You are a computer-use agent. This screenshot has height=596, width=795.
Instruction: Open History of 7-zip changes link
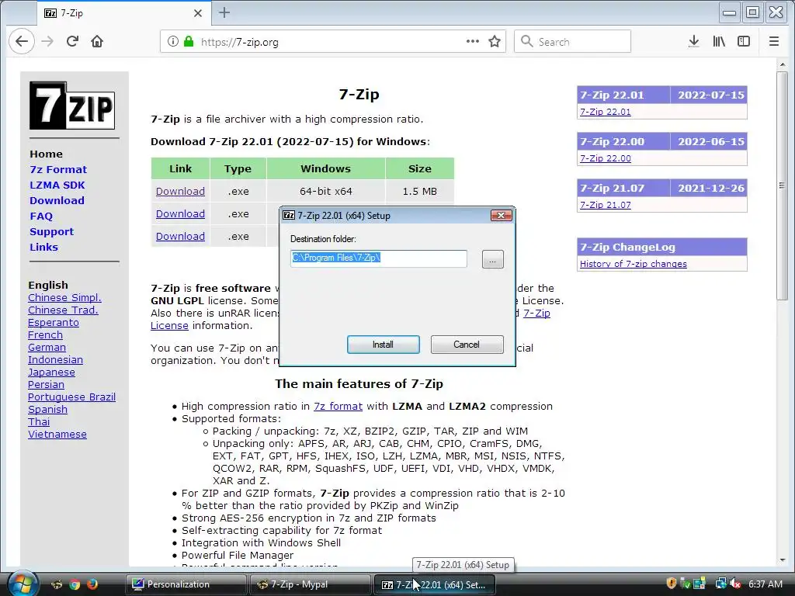pyautogui.click(x=634, y=264)
